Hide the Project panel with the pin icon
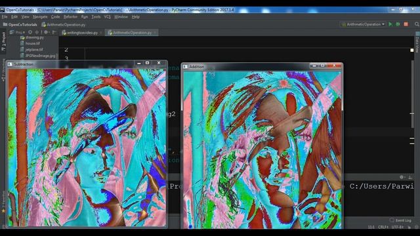The image size is (420, 236). 54,32
